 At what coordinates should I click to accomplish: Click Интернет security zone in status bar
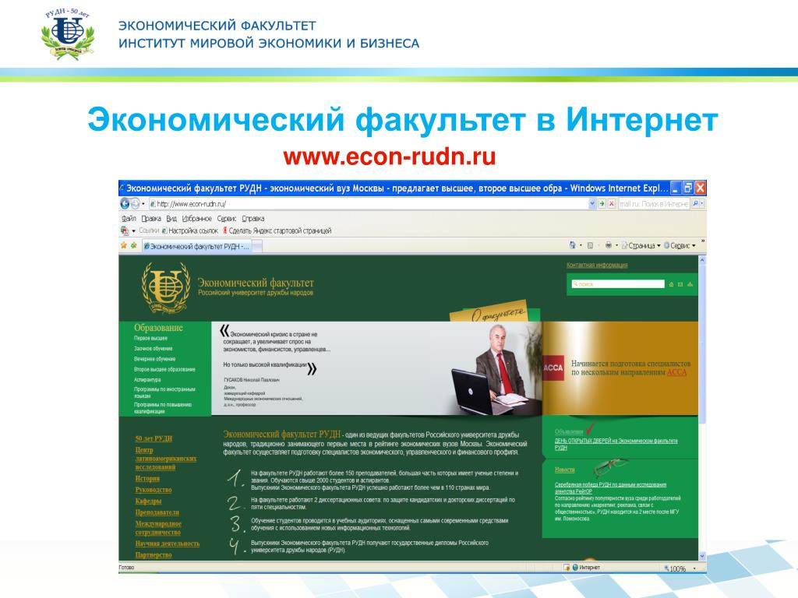point(586,568)
